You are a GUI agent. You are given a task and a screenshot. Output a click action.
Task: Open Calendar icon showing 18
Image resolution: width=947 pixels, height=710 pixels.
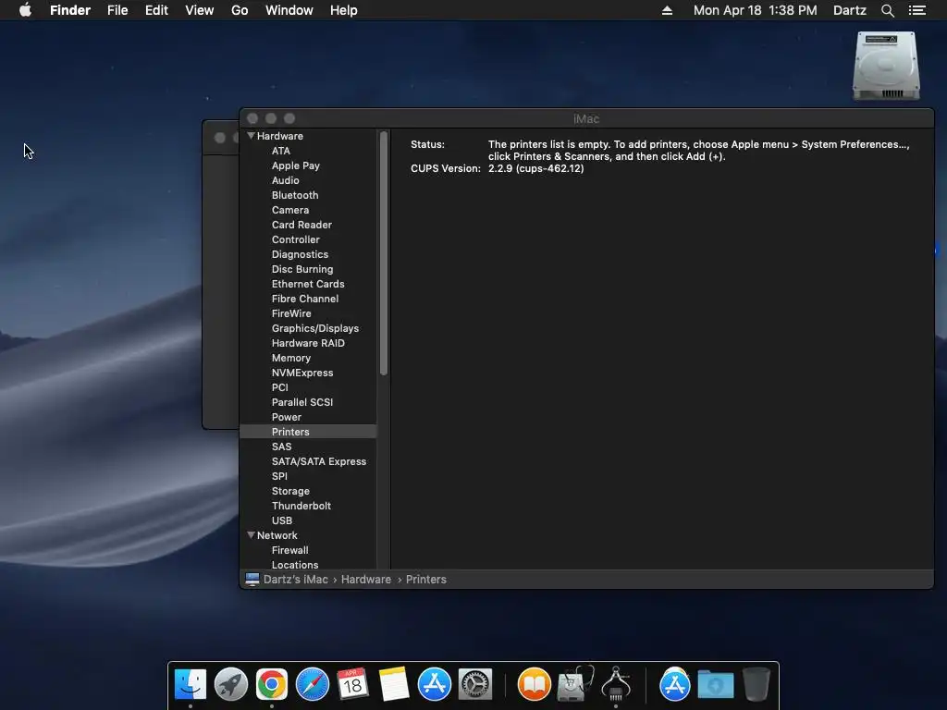pyautogui.click(x=352, y=684)
